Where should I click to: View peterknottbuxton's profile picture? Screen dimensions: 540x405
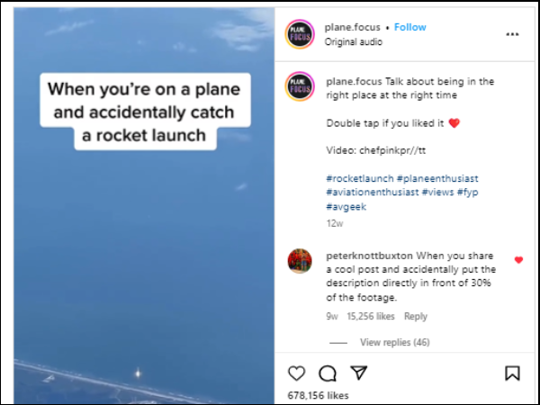pyautogui.click(x=300, y=261)
